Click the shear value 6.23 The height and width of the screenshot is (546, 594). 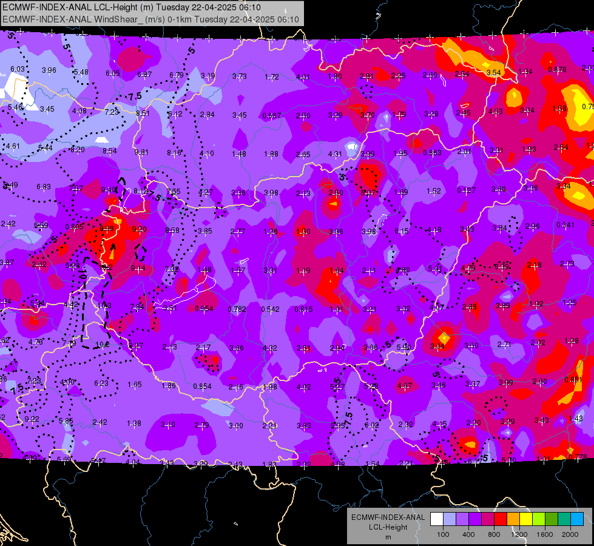pyautogui.click(x=101, y=383)
